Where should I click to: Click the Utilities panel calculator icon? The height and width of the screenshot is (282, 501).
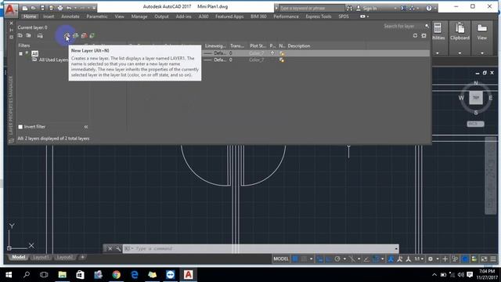tap(438, 28)
